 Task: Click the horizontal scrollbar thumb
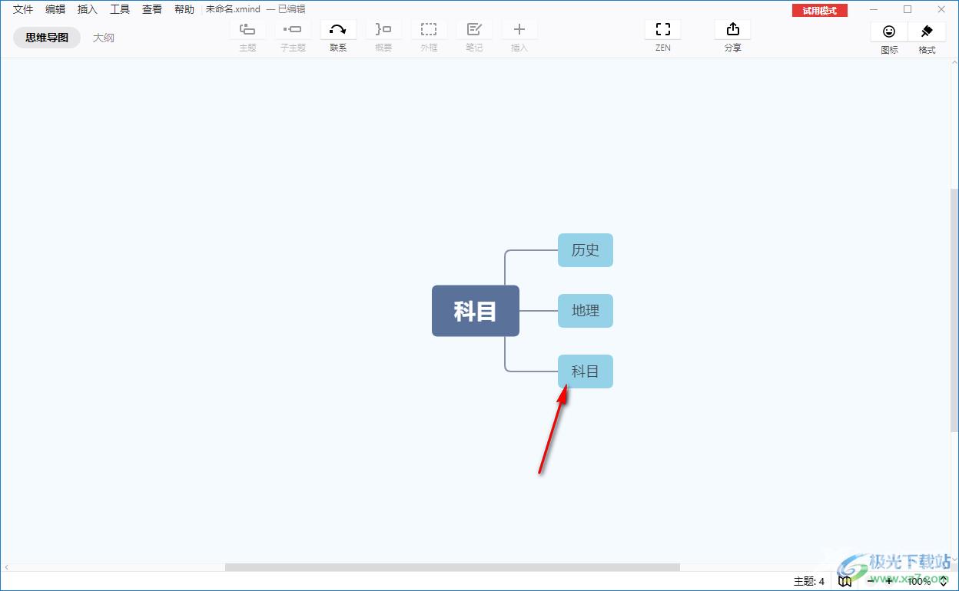click(x=453, y=567)
